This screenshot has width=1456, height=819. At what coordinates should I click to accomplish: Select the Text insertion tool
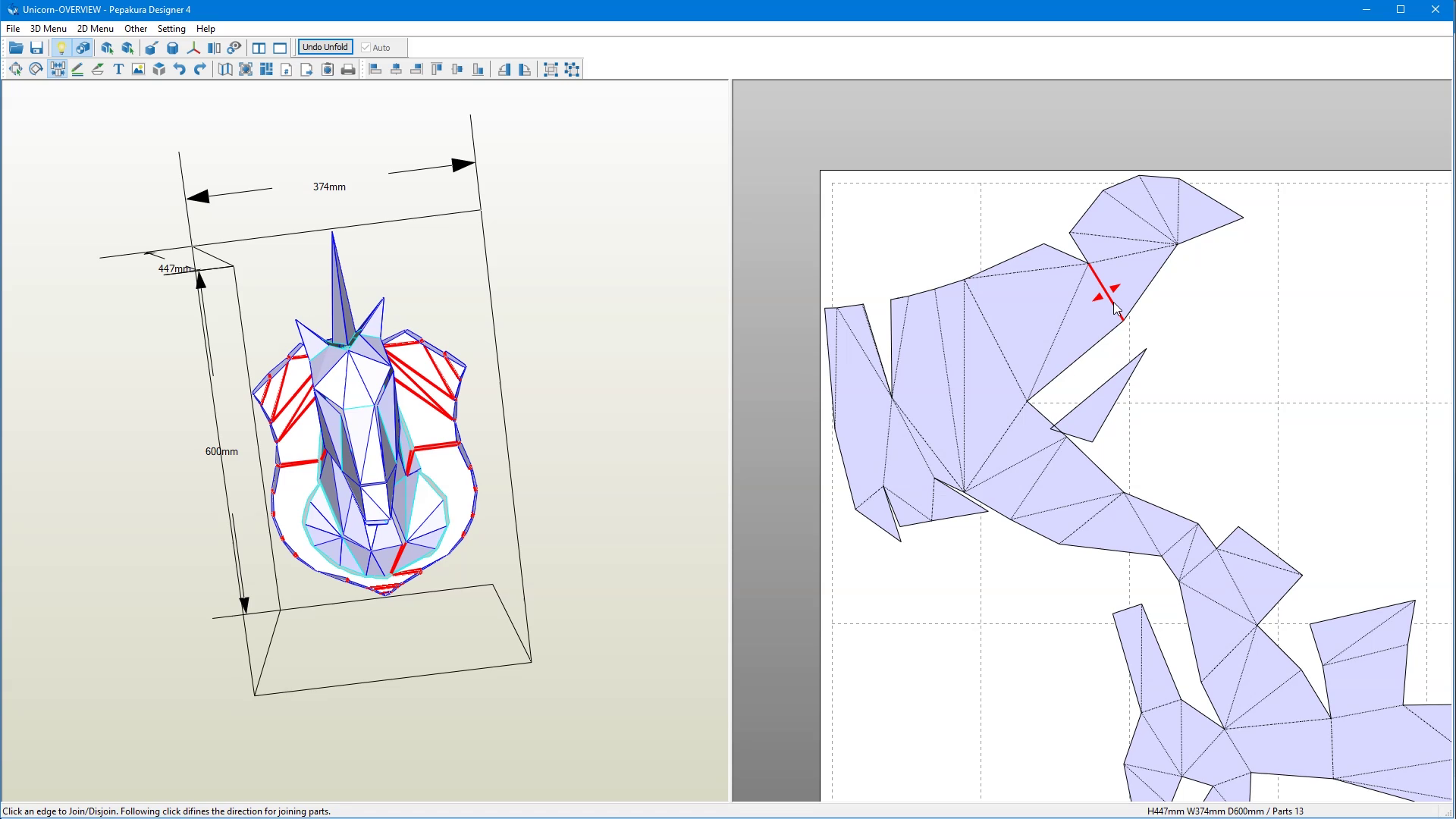[118, 69]
